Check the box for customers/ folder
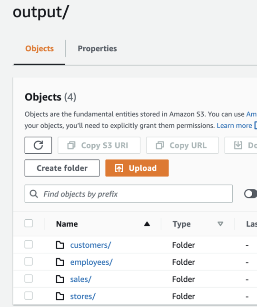Screen dimensions: 257x307 [x=29, y=244]
